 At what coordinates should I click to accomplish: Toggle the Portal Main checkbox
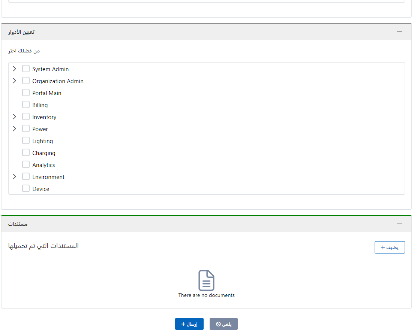[26, 93]
